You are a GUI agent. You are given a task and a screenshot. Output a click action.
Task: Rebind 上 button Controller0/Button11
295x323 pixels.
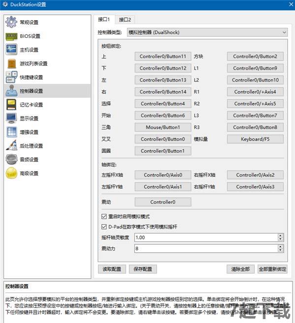pos(163,57)
